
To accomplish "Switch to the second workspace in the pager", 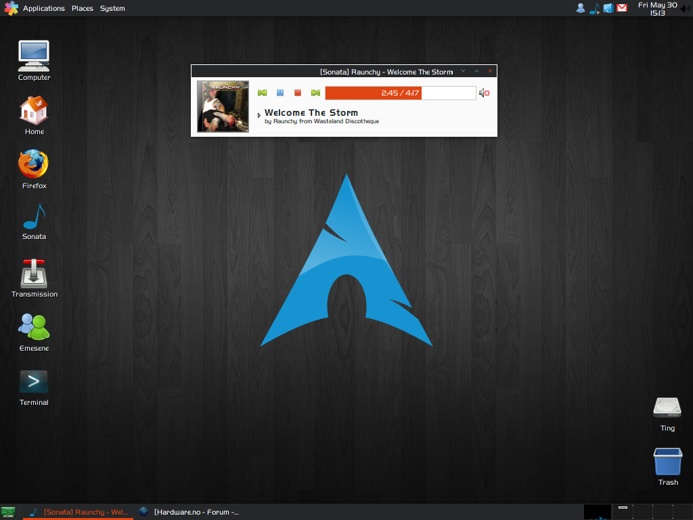I will pyautogui.click(x=643, y=512).
